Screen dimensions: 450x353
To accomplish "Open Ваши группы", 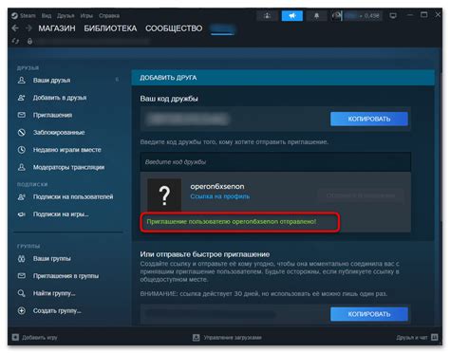I will pos(52,259).
